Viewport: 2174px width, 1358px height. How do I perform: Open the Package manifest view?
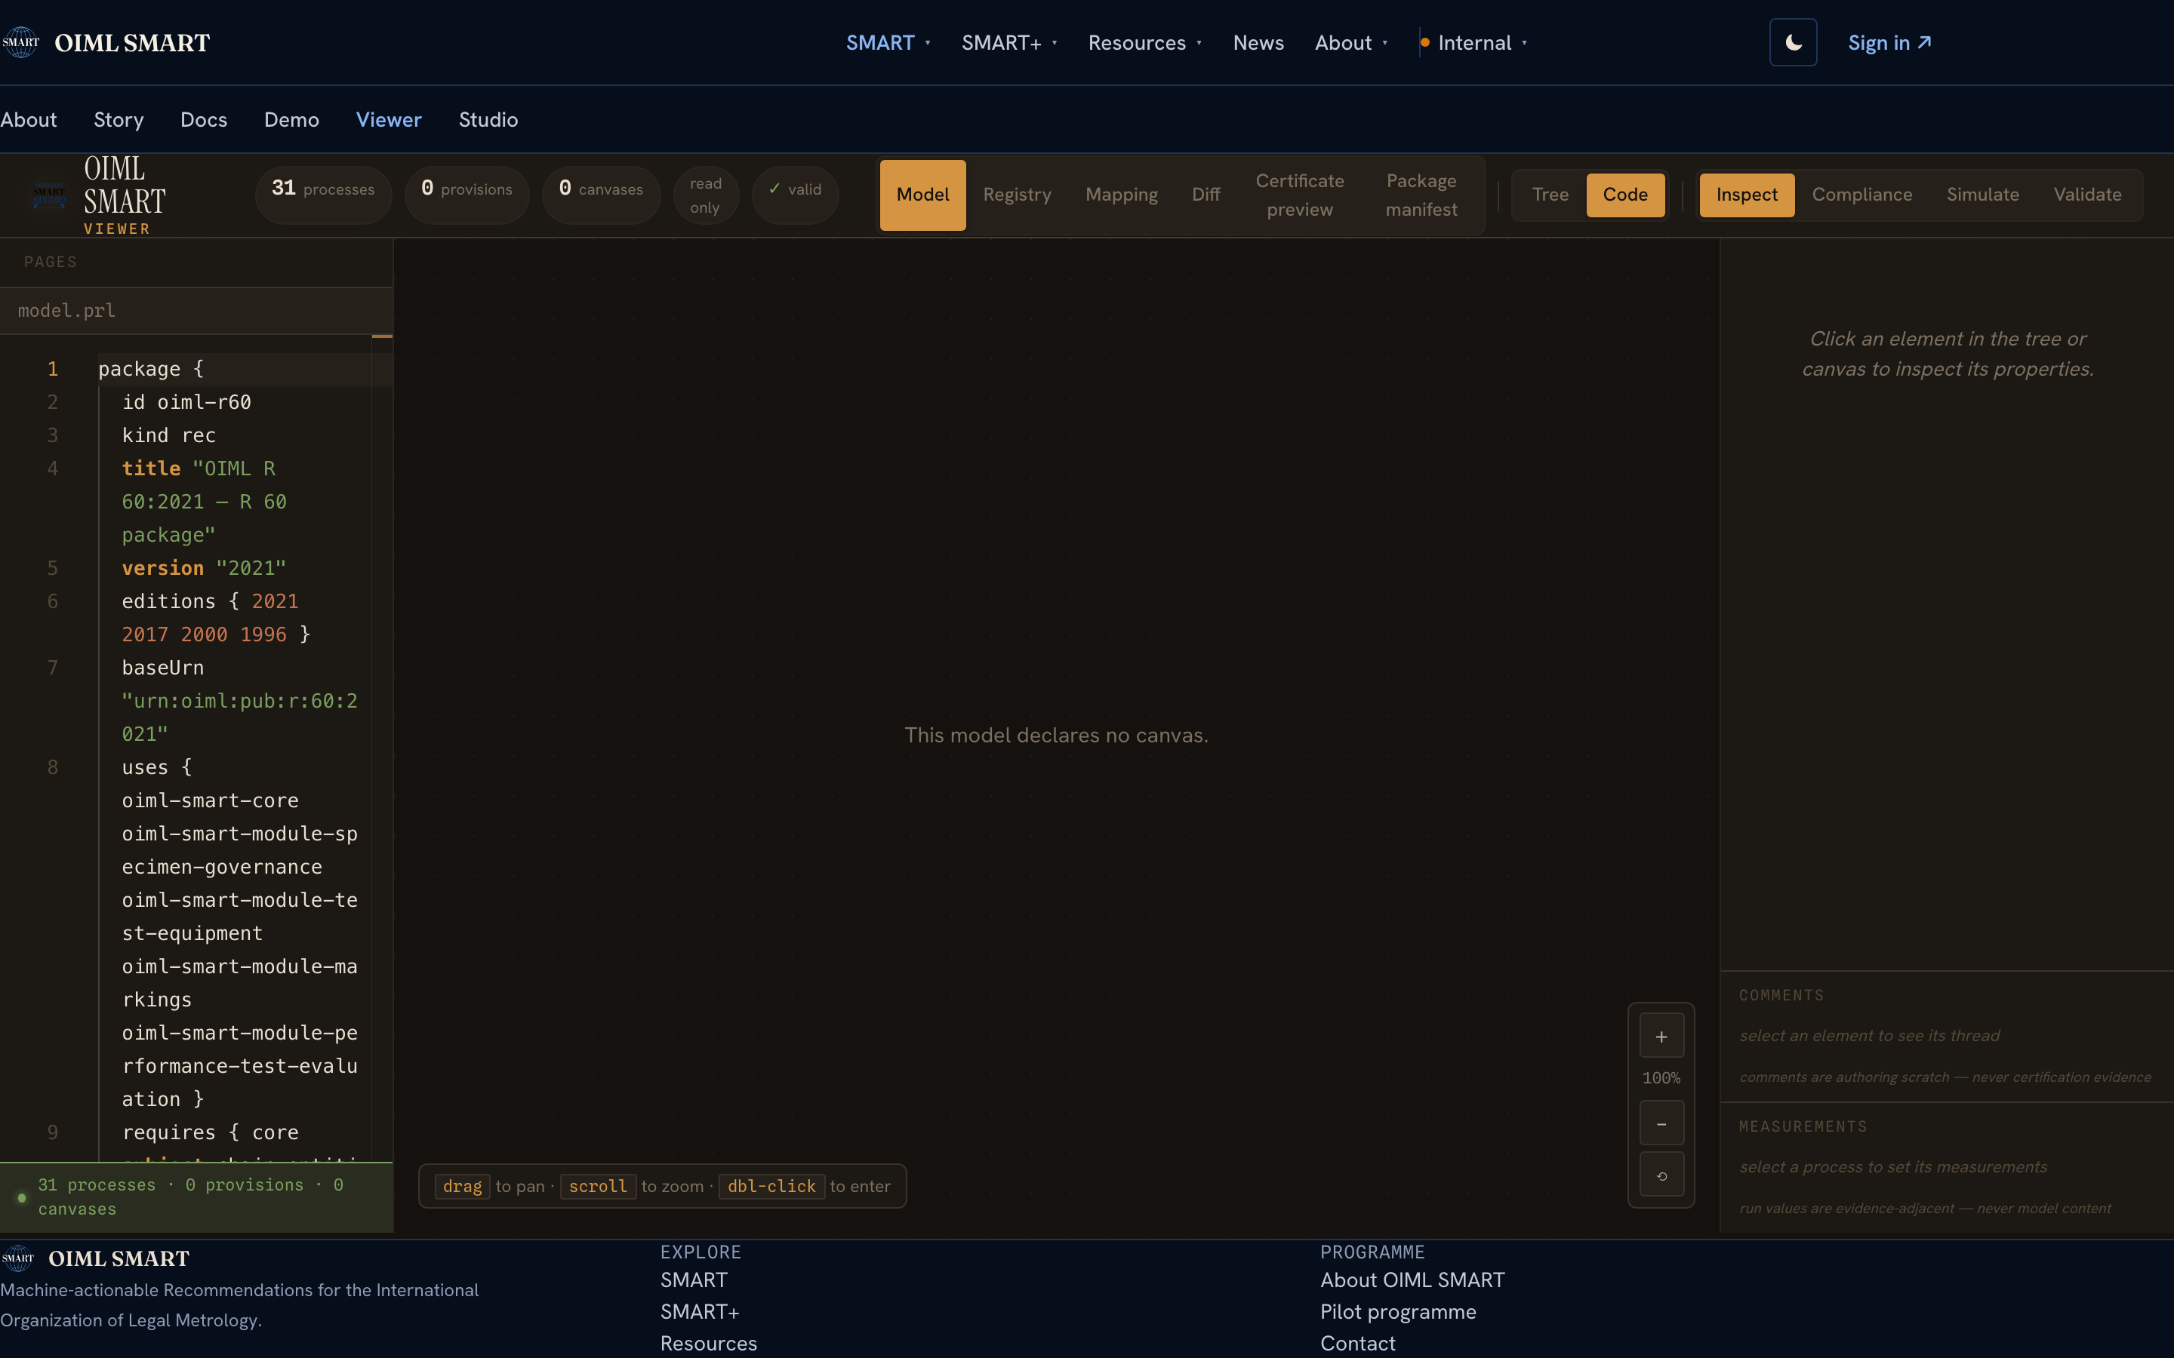[x=1421, y=195]
